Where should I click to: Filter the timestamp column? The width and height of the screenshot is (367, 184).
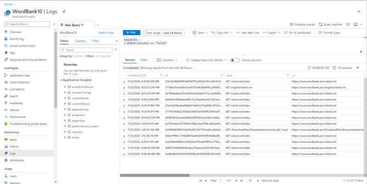[x=161, y=75]
